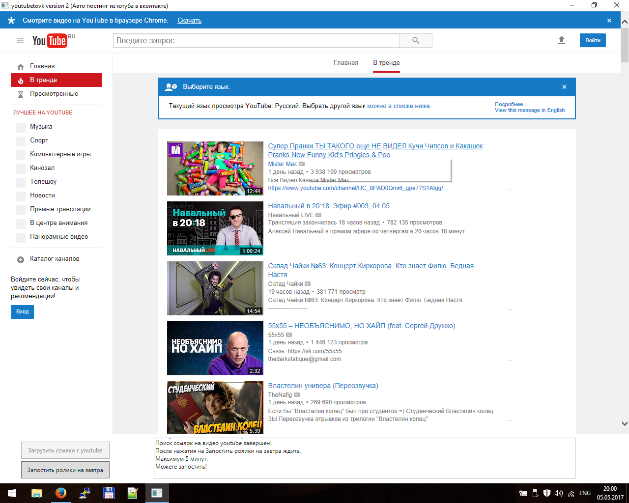Click the plus icon beside Каталог каналов

(21, 259)
